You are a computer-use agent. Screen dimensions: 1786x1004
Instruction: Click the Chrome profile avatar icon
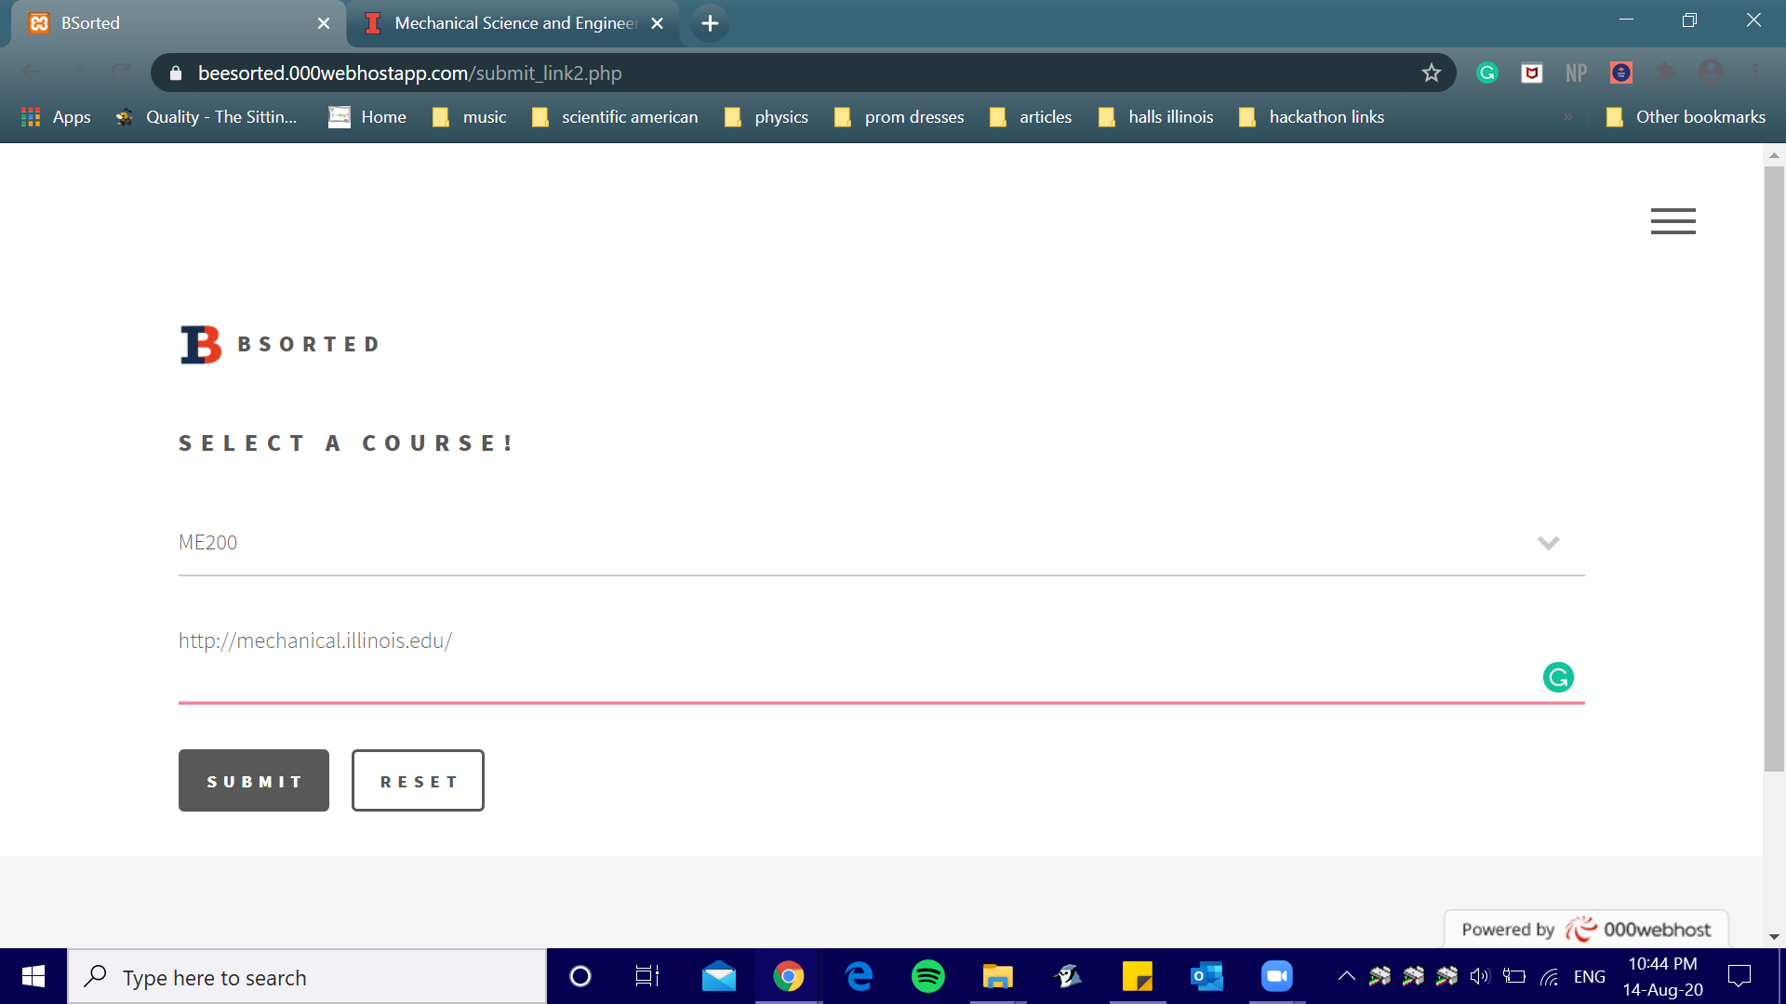click(x=1711, y=73)
